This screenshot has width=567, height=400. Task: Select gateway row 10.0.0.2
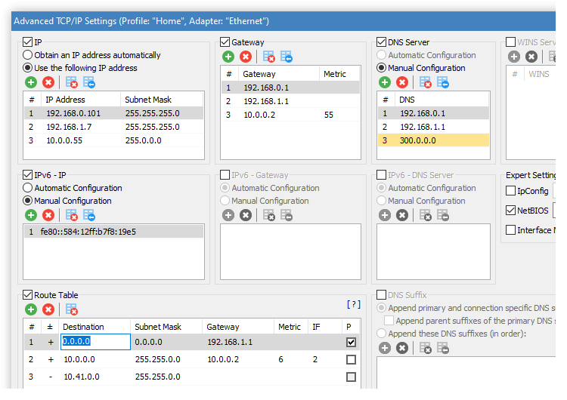point(290,115)
